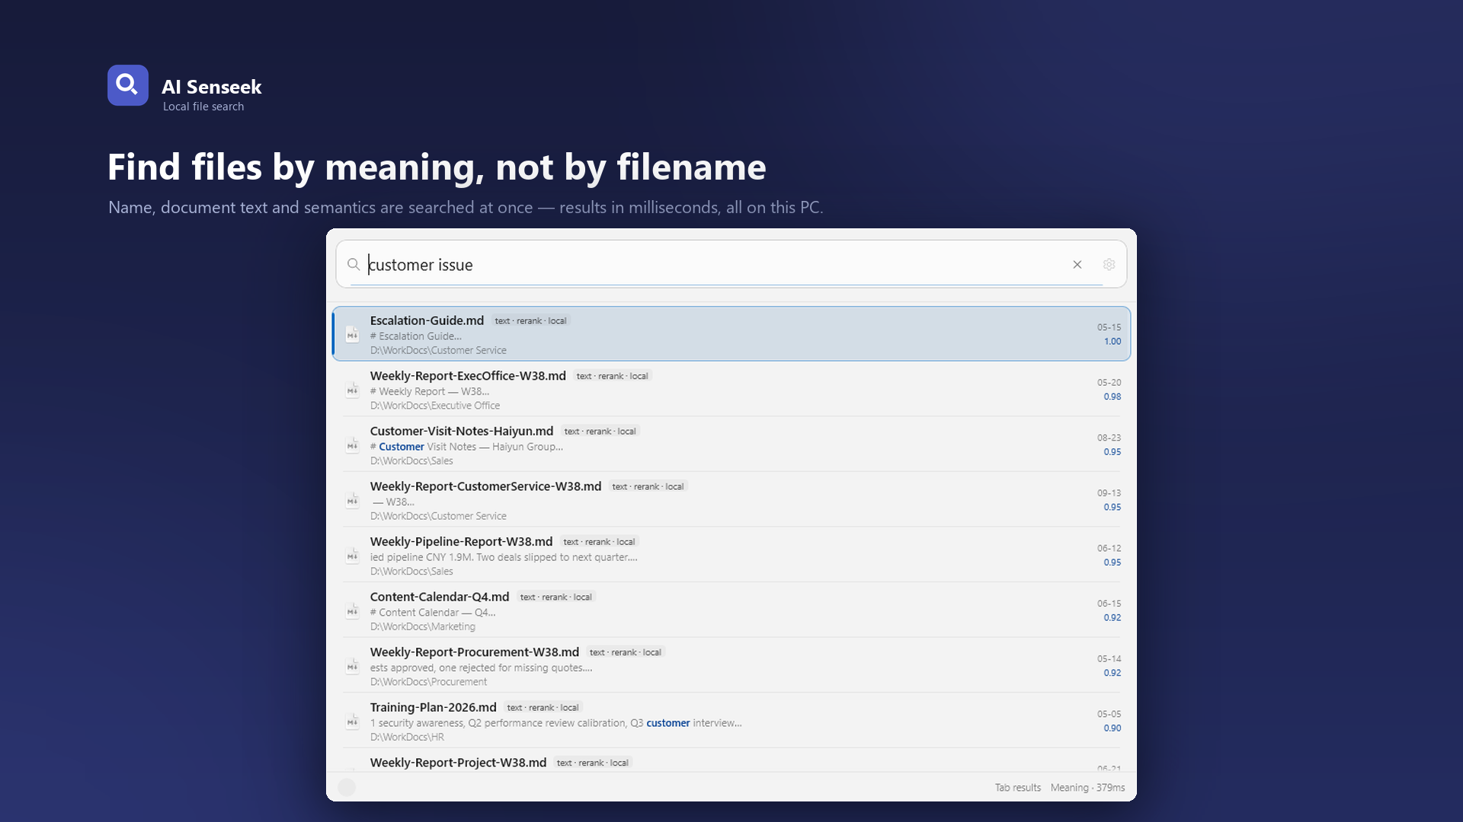Viewport: 1463px width, 822px height.
Task: Click the 'ests approved, one rejected' snippet
Action: [481, 667]
